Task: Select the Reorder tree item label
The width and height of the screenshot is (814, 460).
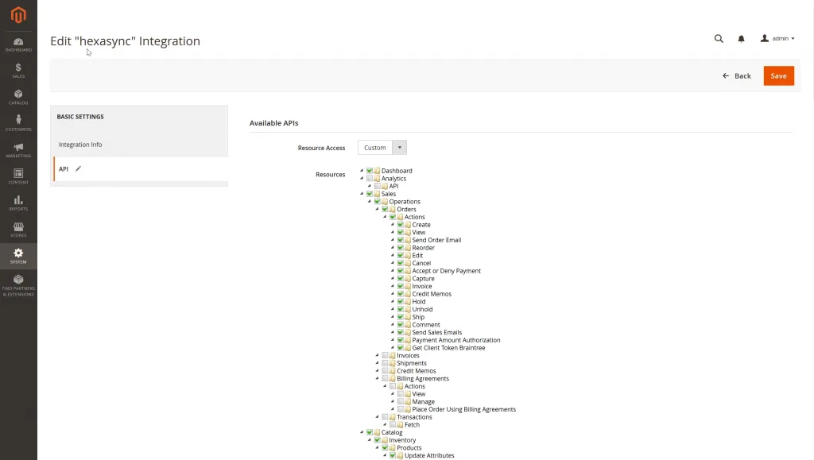Action: pyautogui.click(x=423, y=248)
